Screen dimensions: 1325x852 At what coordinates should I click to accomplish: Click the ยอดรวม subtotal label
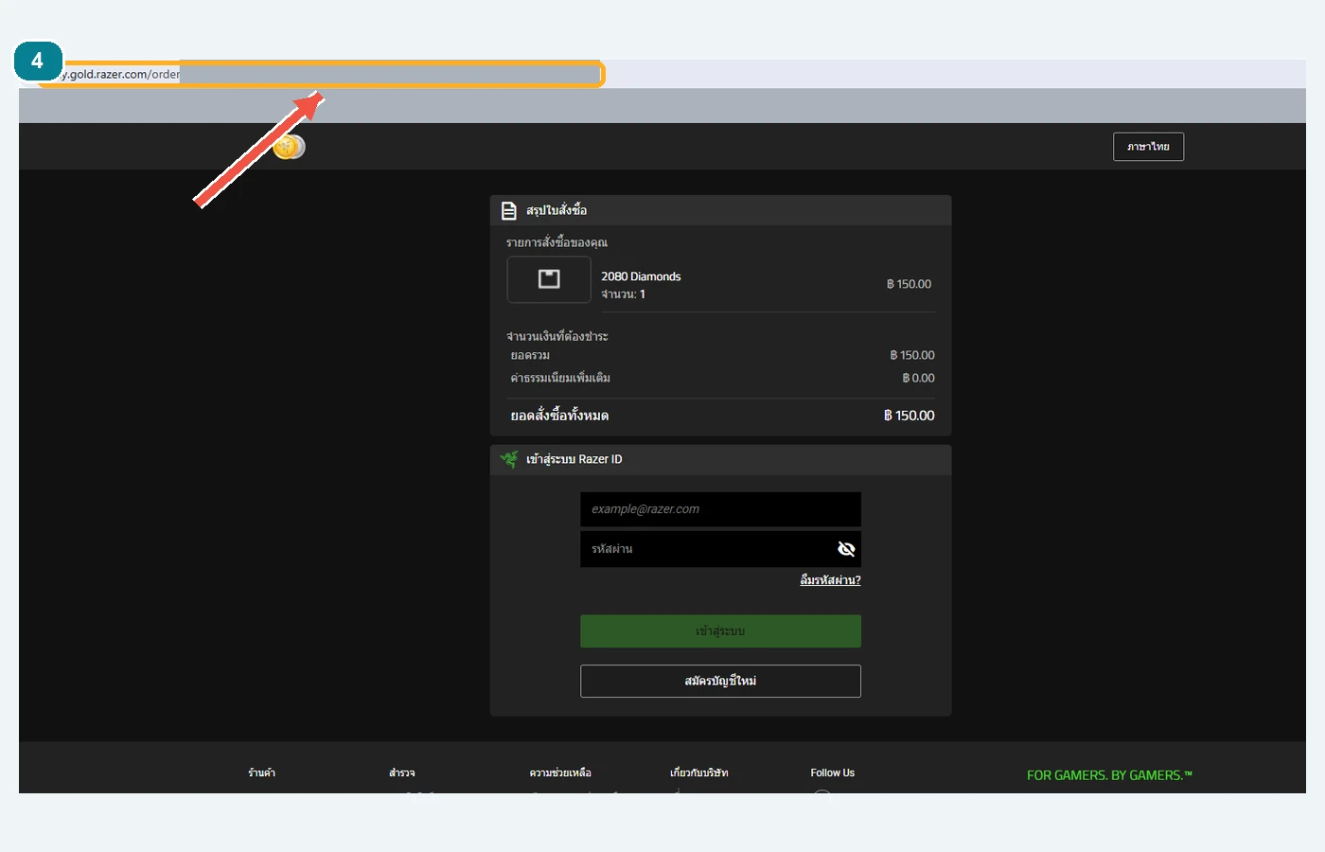coord(530,355)
